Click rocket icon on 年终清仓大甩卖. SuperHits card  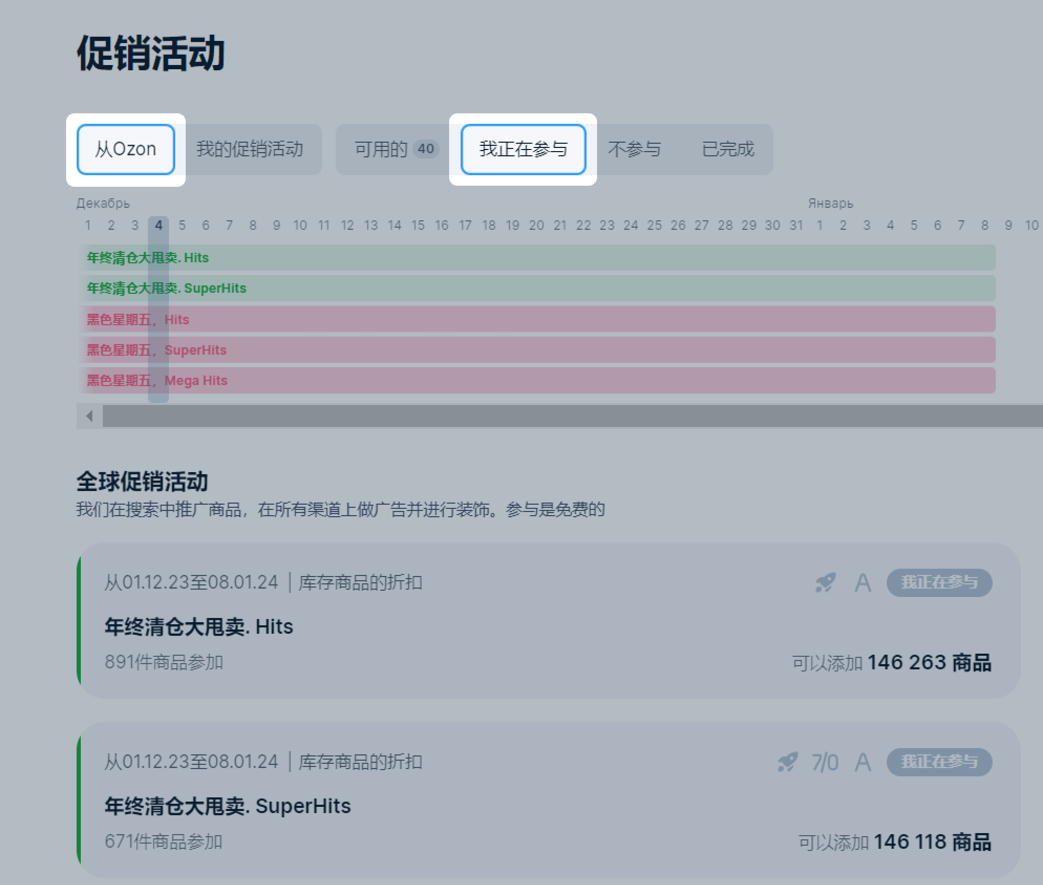tap(787, 762)
